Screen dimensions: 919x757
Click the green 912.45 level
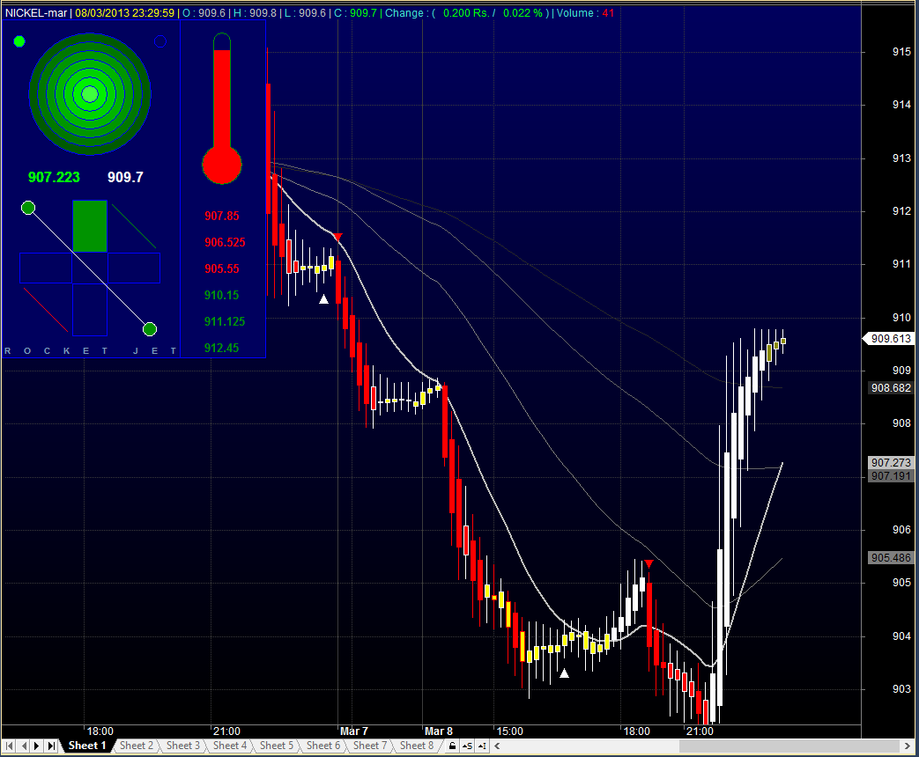[x=221, y=348]
